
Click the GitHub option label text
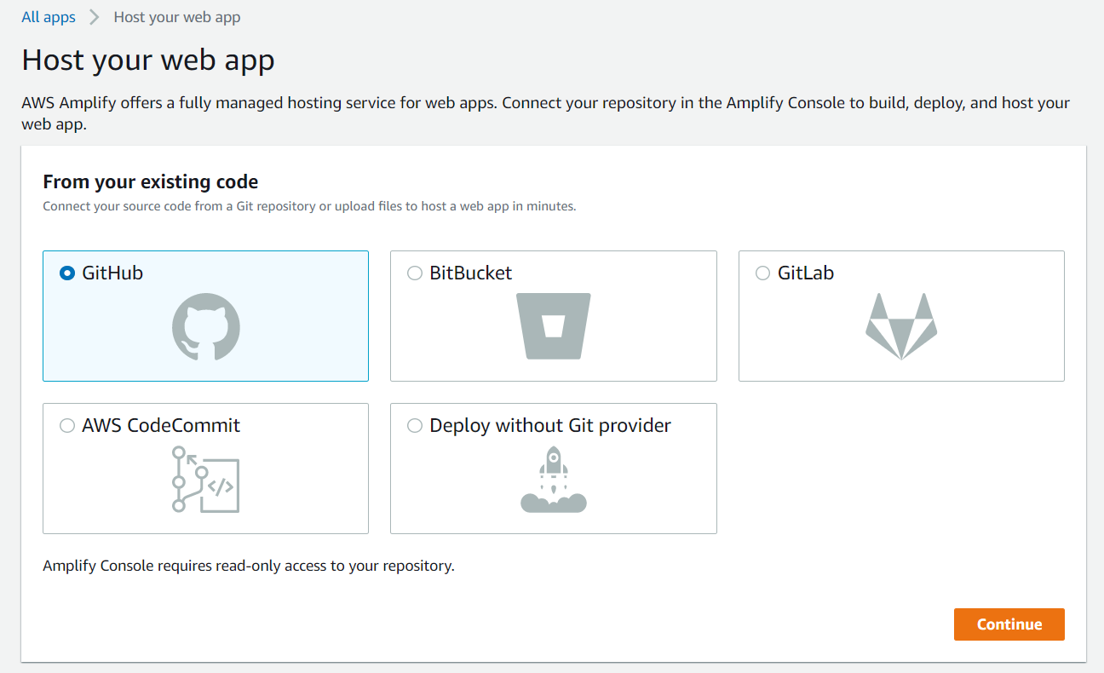click(x=112, y=273)
